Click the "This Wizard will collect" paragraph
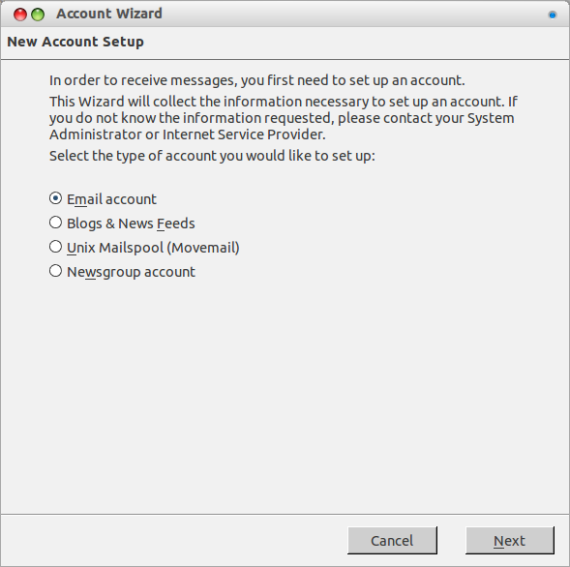The height and width of the screenshot is (567, 570). click(x=284, y=118)
